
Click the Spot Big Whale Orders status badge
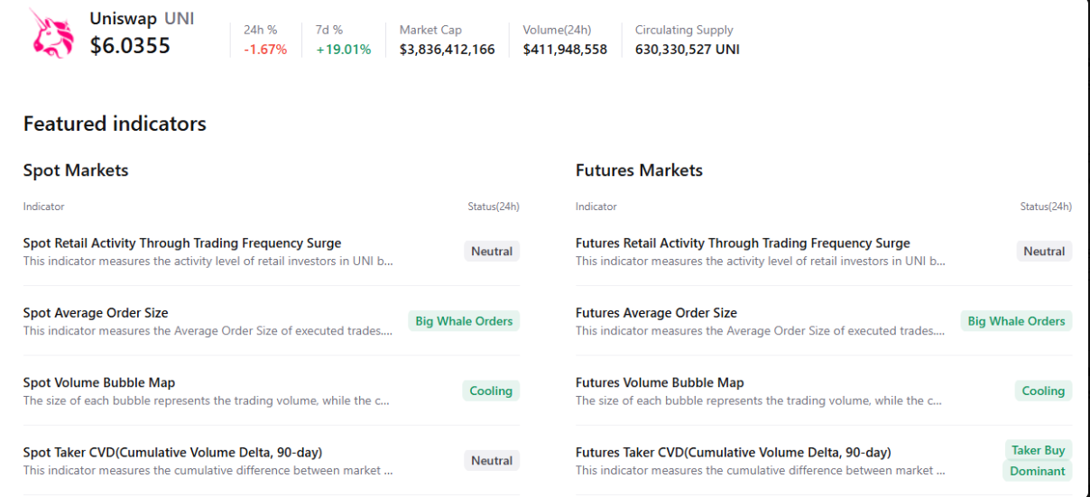click(x=464, y=321)
